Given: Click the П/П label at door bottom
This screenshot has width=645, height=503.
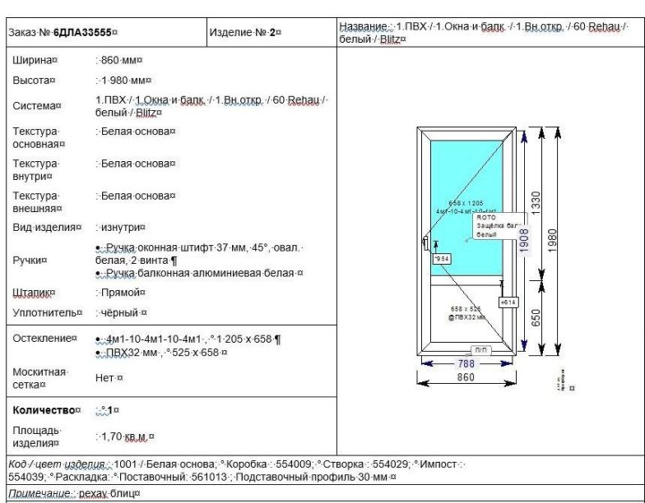Looking at the screenshot, I should 480,349.
